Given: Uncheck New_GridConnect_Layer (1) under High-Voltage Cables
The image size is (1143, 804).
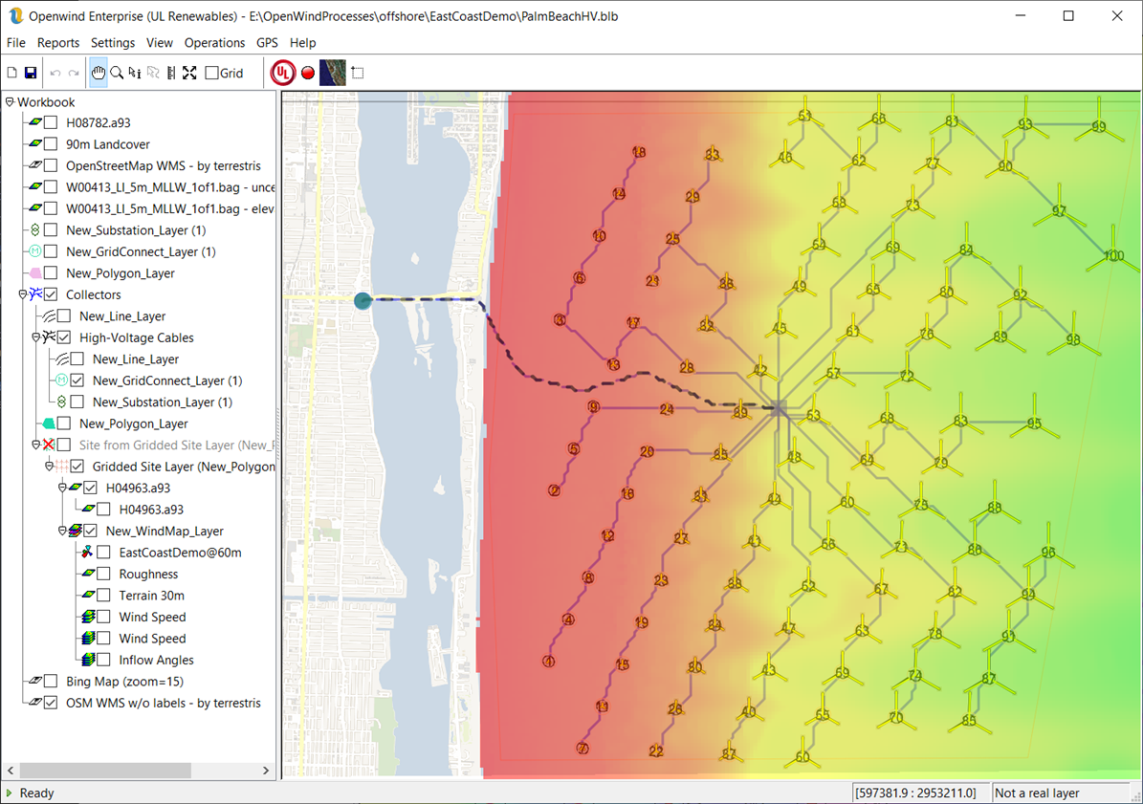Looking at the screenshot, I should 77,380.
